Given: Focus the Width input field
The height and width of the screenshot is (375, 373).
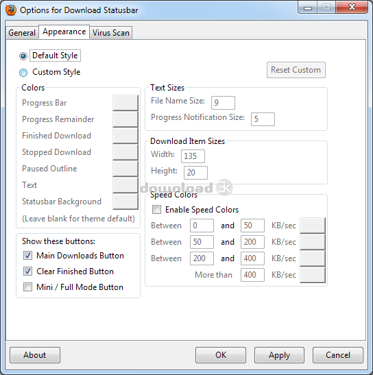Looking at the screenshot, I should (193, 156).
